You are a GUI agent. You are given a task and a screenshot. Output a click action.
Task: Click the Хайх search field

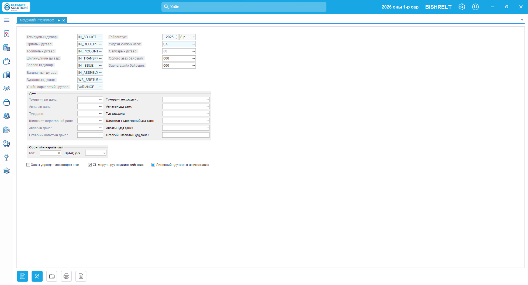244,7
